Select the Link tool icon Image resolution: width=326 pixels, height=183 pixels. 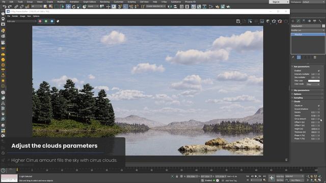16,7
